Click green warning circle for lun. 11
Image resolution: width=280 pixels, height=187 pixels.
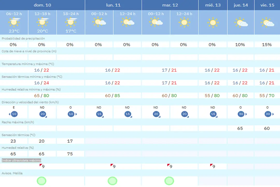[113, 181]
